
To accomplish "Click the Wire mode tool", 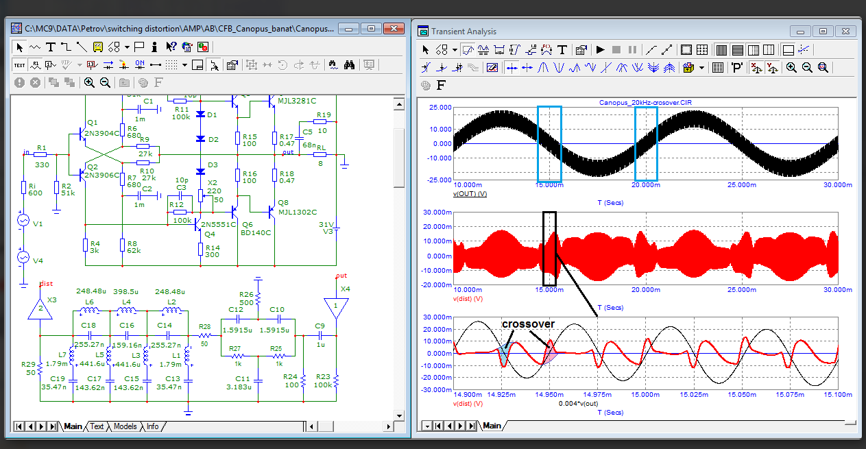I will [x=66, y=47].
